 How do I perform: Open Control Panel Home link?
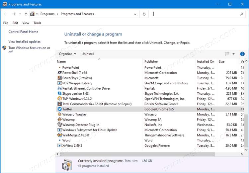(x=23, y=32)
